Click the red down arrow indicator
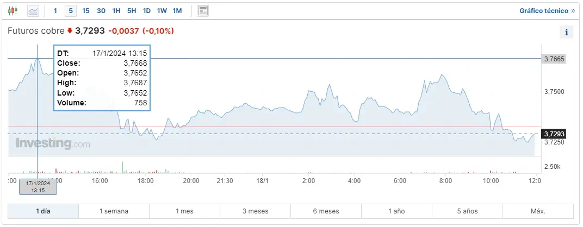The height and width of the screenshot is (227, 583). pyautogui.click(x=70, y=31)
